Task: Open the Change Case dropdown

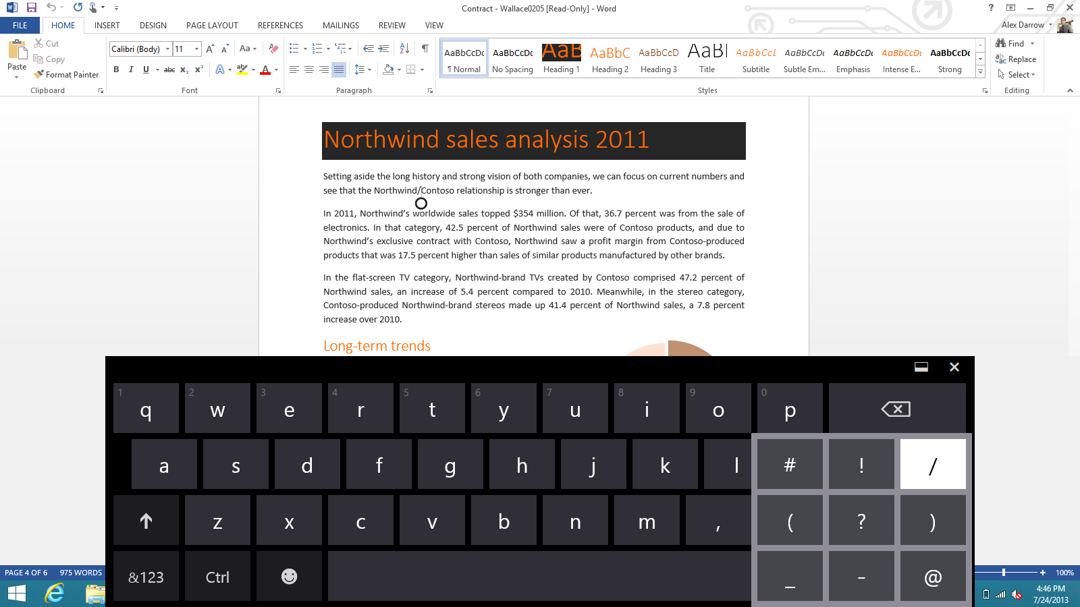Action: [x=247, y=49]
